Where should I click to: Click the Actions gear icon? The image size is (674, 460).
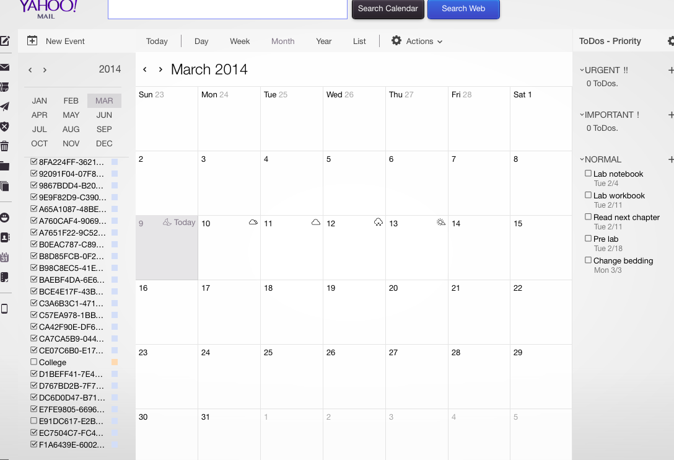pos(396,40)
